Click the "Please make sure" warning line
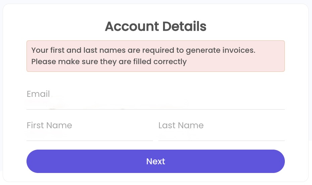This screenshot has width=312, height=185. [x=109, y=61]
